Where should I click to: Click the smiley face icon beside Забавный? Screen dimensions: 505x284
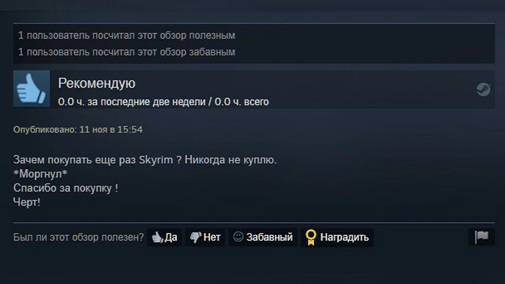point(238,237)
